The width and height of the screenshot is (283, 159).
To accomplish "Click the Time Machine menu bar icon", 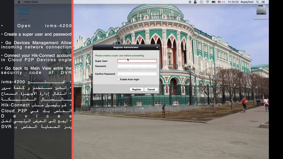I will point(202,2).
